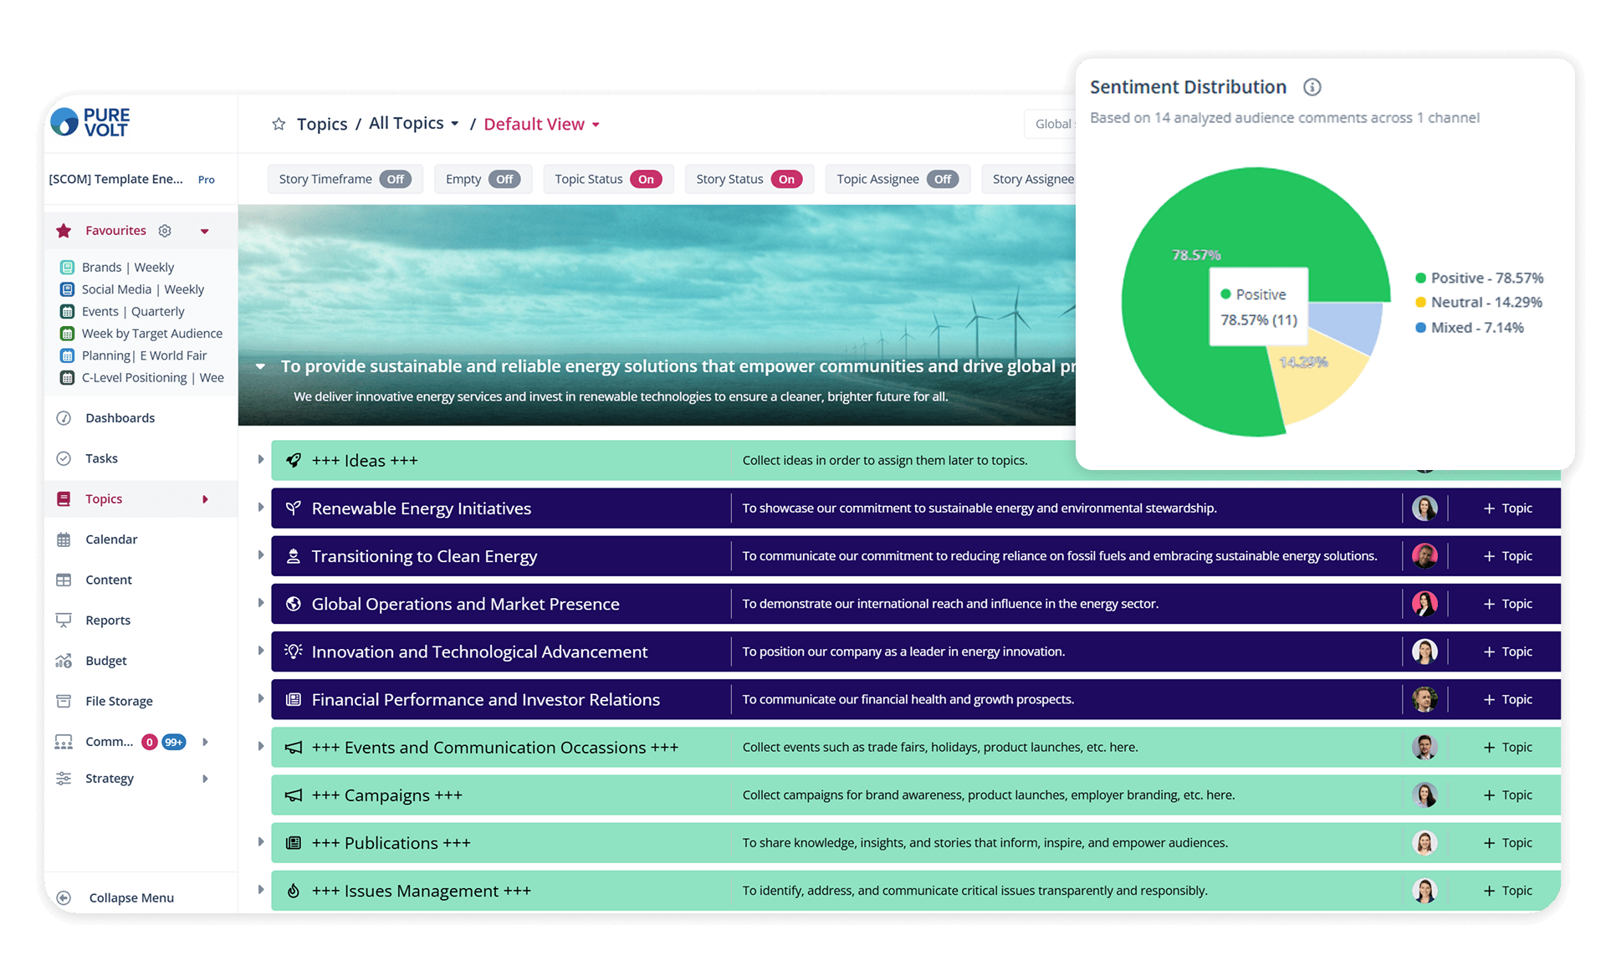Click the Pure Volt logo
This screenshot has height=976, width=1606.
tap(90, 122)
